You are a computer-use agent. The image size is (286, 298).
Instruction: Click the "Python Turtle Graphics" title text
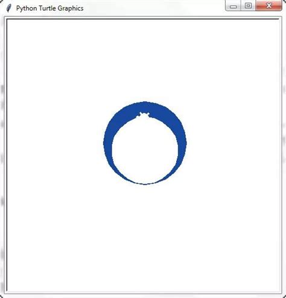pyautogui.click(x=49, y=8)
